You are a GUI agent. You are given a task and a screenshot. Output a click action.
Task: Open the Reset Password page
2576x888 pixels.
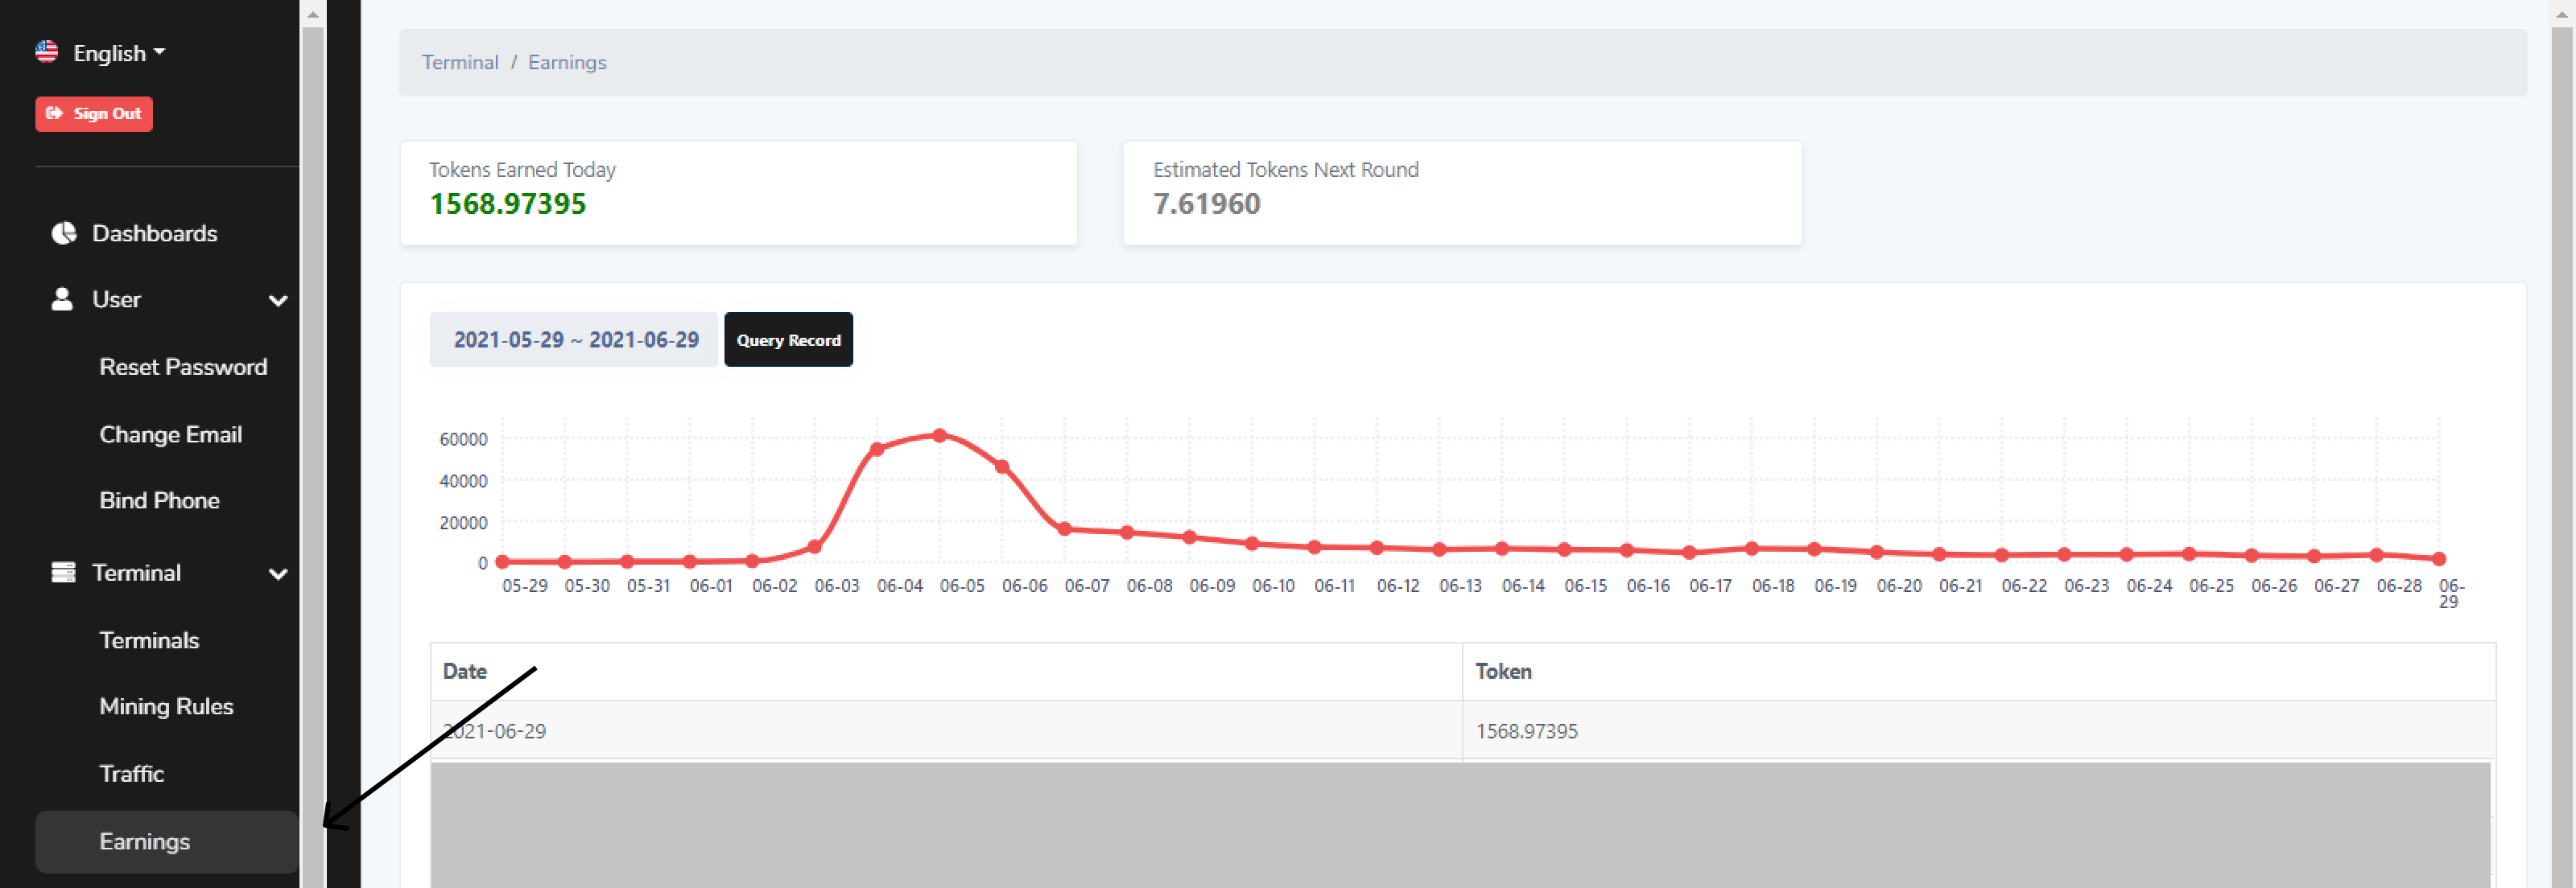pyautogui.click(x=183, y=367)
